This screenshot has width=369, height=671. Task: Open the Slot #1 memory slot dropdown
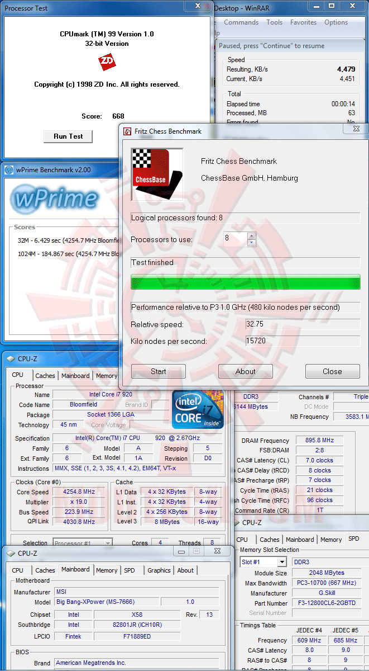coord(281,562)
